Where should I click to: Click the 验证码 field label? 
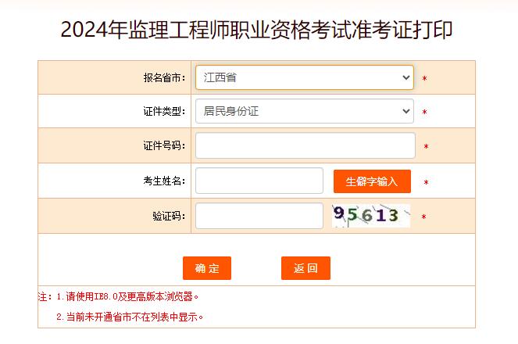click(x=169, y=216)
